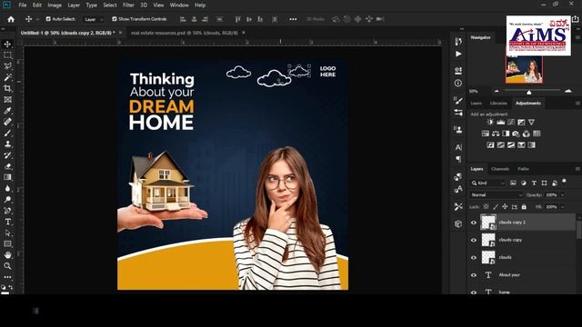
Task: Click the Layers panel scrollbar
Action: pyautogui.click(x=578, y=228)
